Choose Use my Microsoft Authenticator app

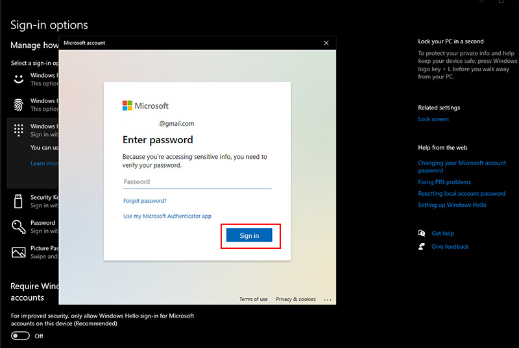point(167,216)
